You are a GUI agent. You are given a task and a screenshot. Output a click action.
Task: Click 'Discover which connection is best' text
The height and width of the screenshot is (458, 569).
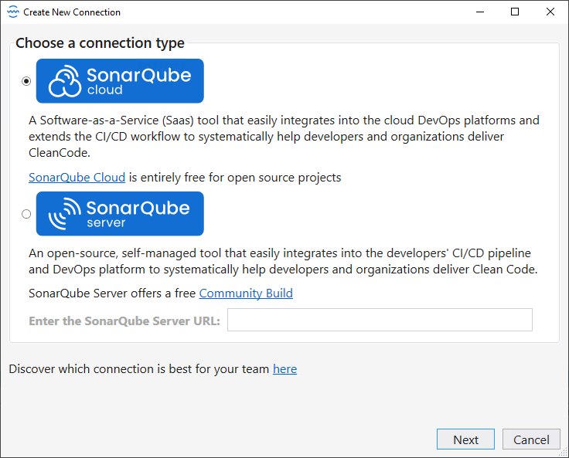point(138,368)
